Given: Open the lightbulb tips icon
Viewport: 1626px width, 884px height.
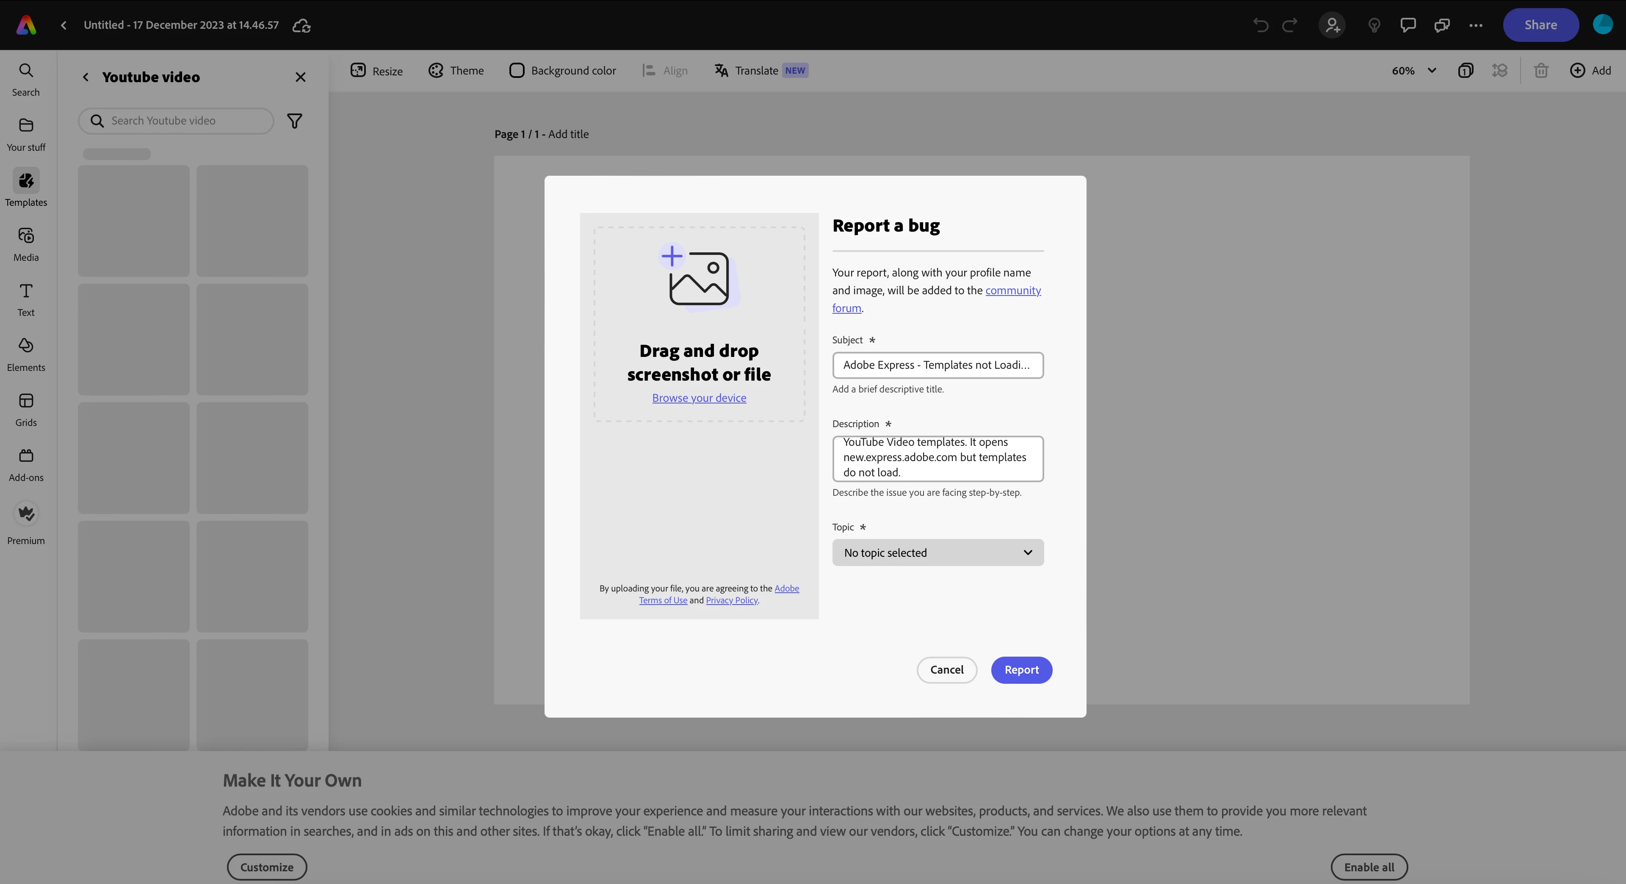Looking at the screenshot, I should 1374,25.
